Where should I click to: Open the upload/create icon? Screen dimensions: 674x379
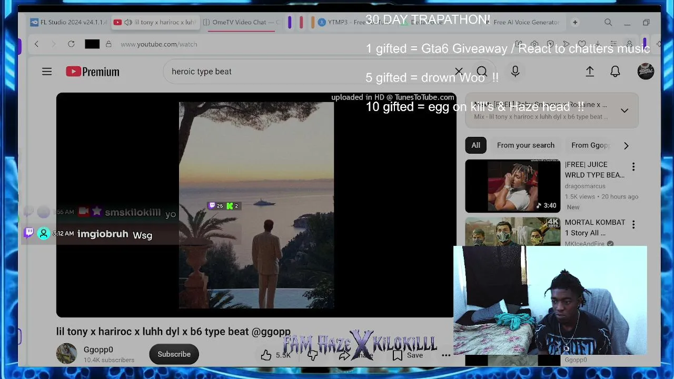[590, 72]
